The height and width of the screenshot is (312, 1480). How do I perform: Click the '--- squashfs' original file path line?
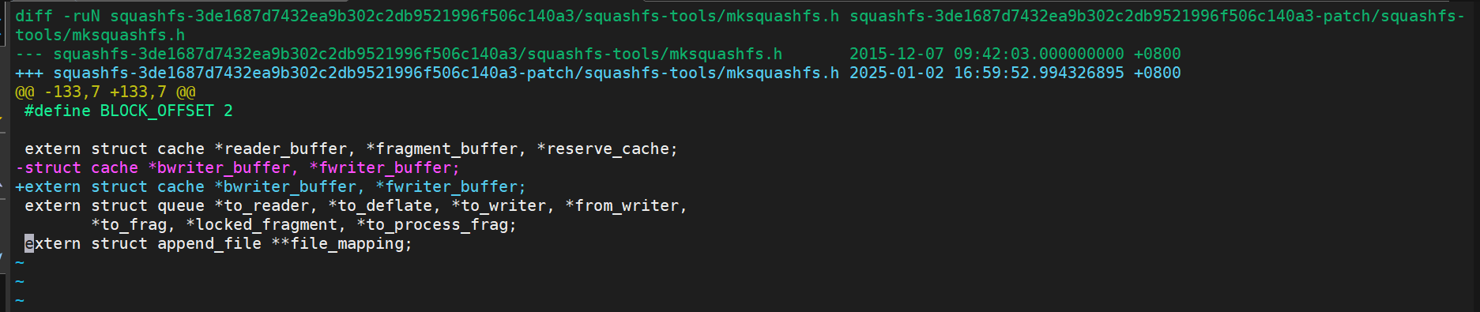[399, 54]
